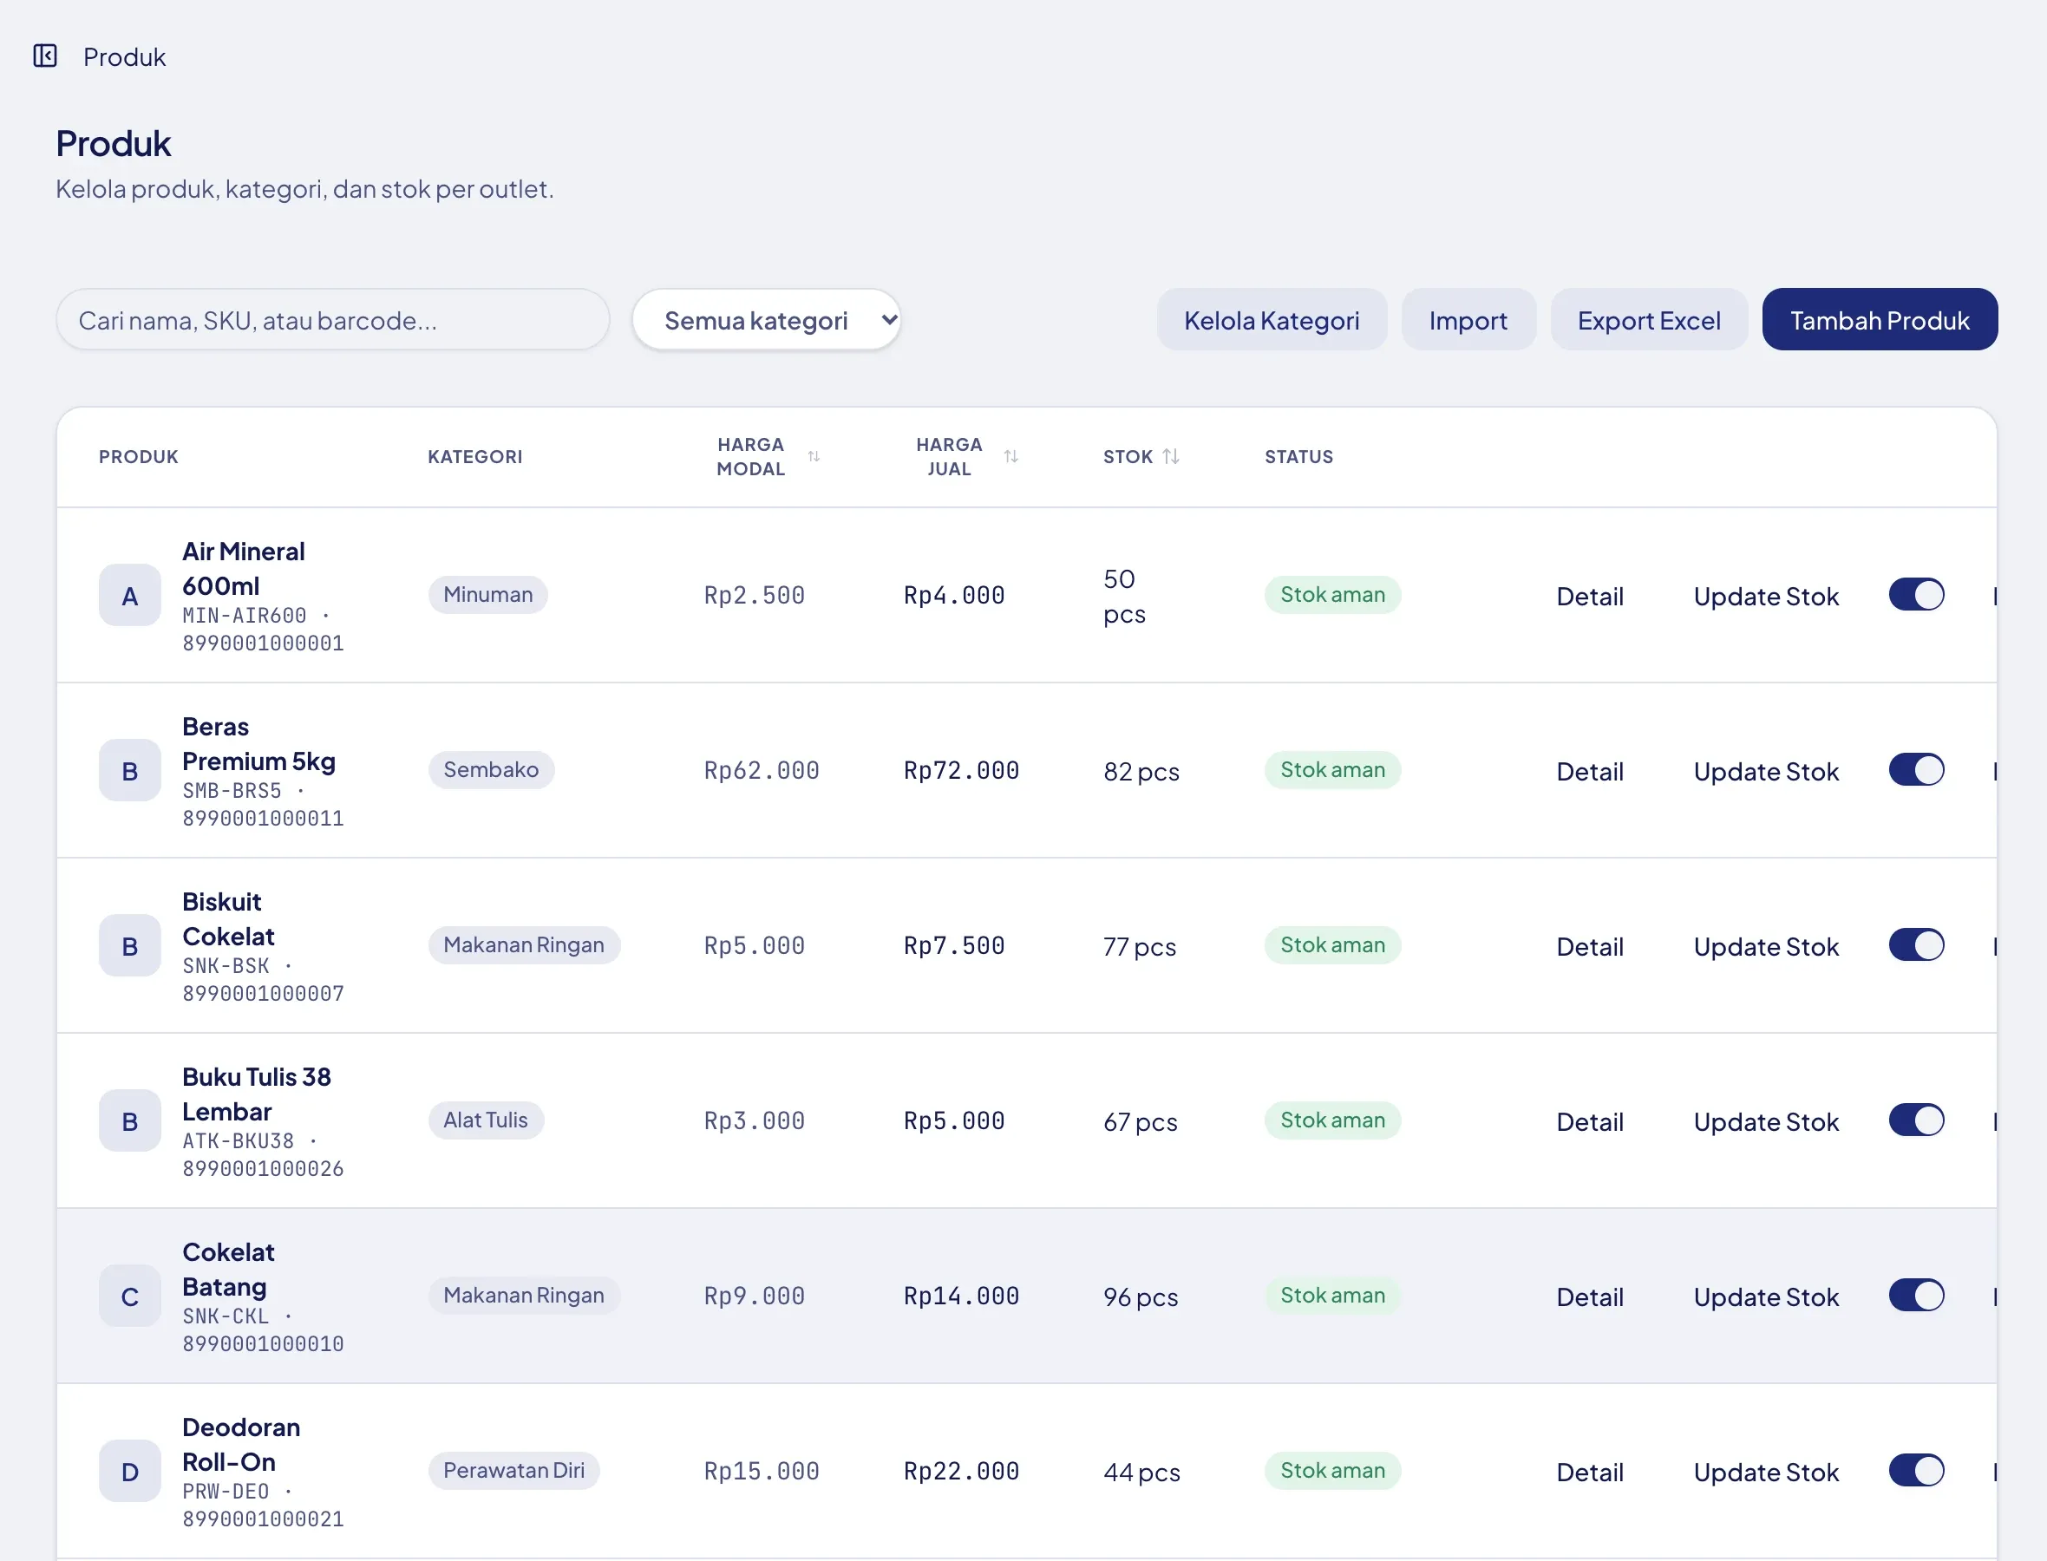Screen dimensions: 2047x1561
Task: Toggle active switch for Air Mineral 600ml
Action: (x=1916, y=595)
